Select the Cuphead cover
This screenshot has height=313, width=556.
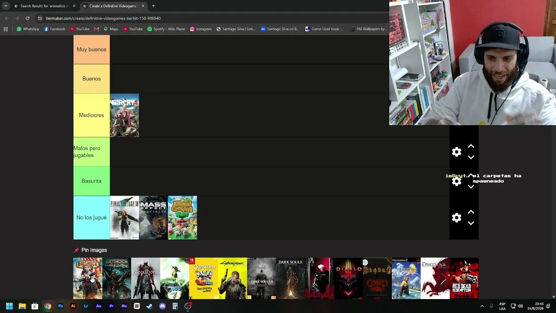tap(203, 278)
